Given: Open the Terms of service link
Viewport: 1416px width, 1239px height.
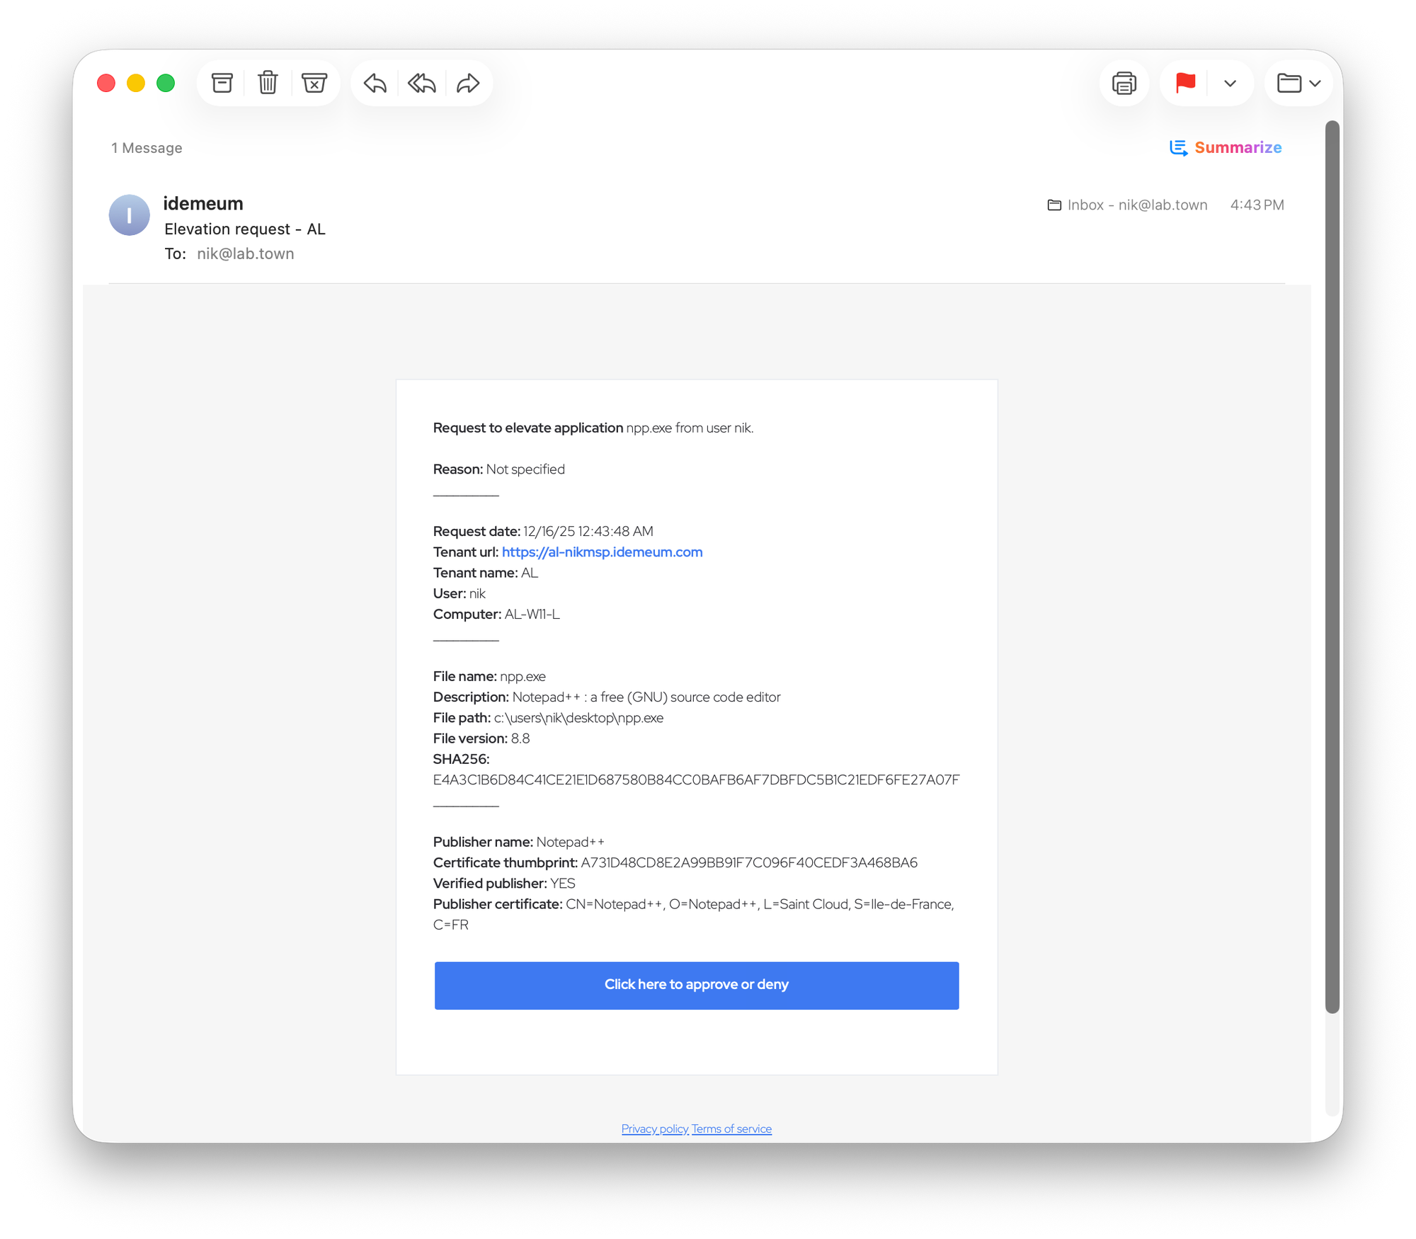Looking at the screenshot, I should tap(731, 1129).
